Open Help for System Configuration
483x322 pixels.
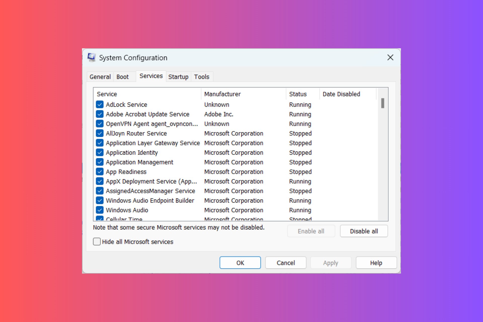376,263
